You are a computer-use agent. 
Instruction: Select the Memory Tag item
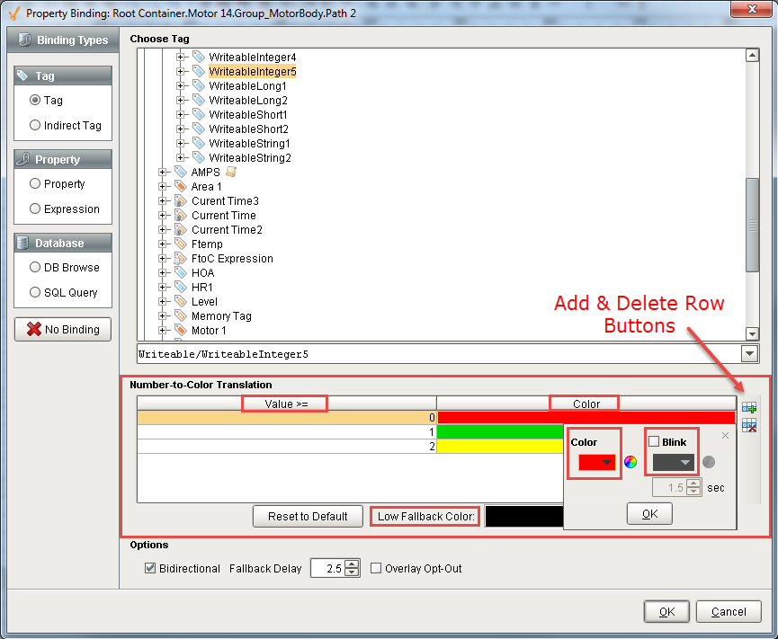[x=221, y=316]
